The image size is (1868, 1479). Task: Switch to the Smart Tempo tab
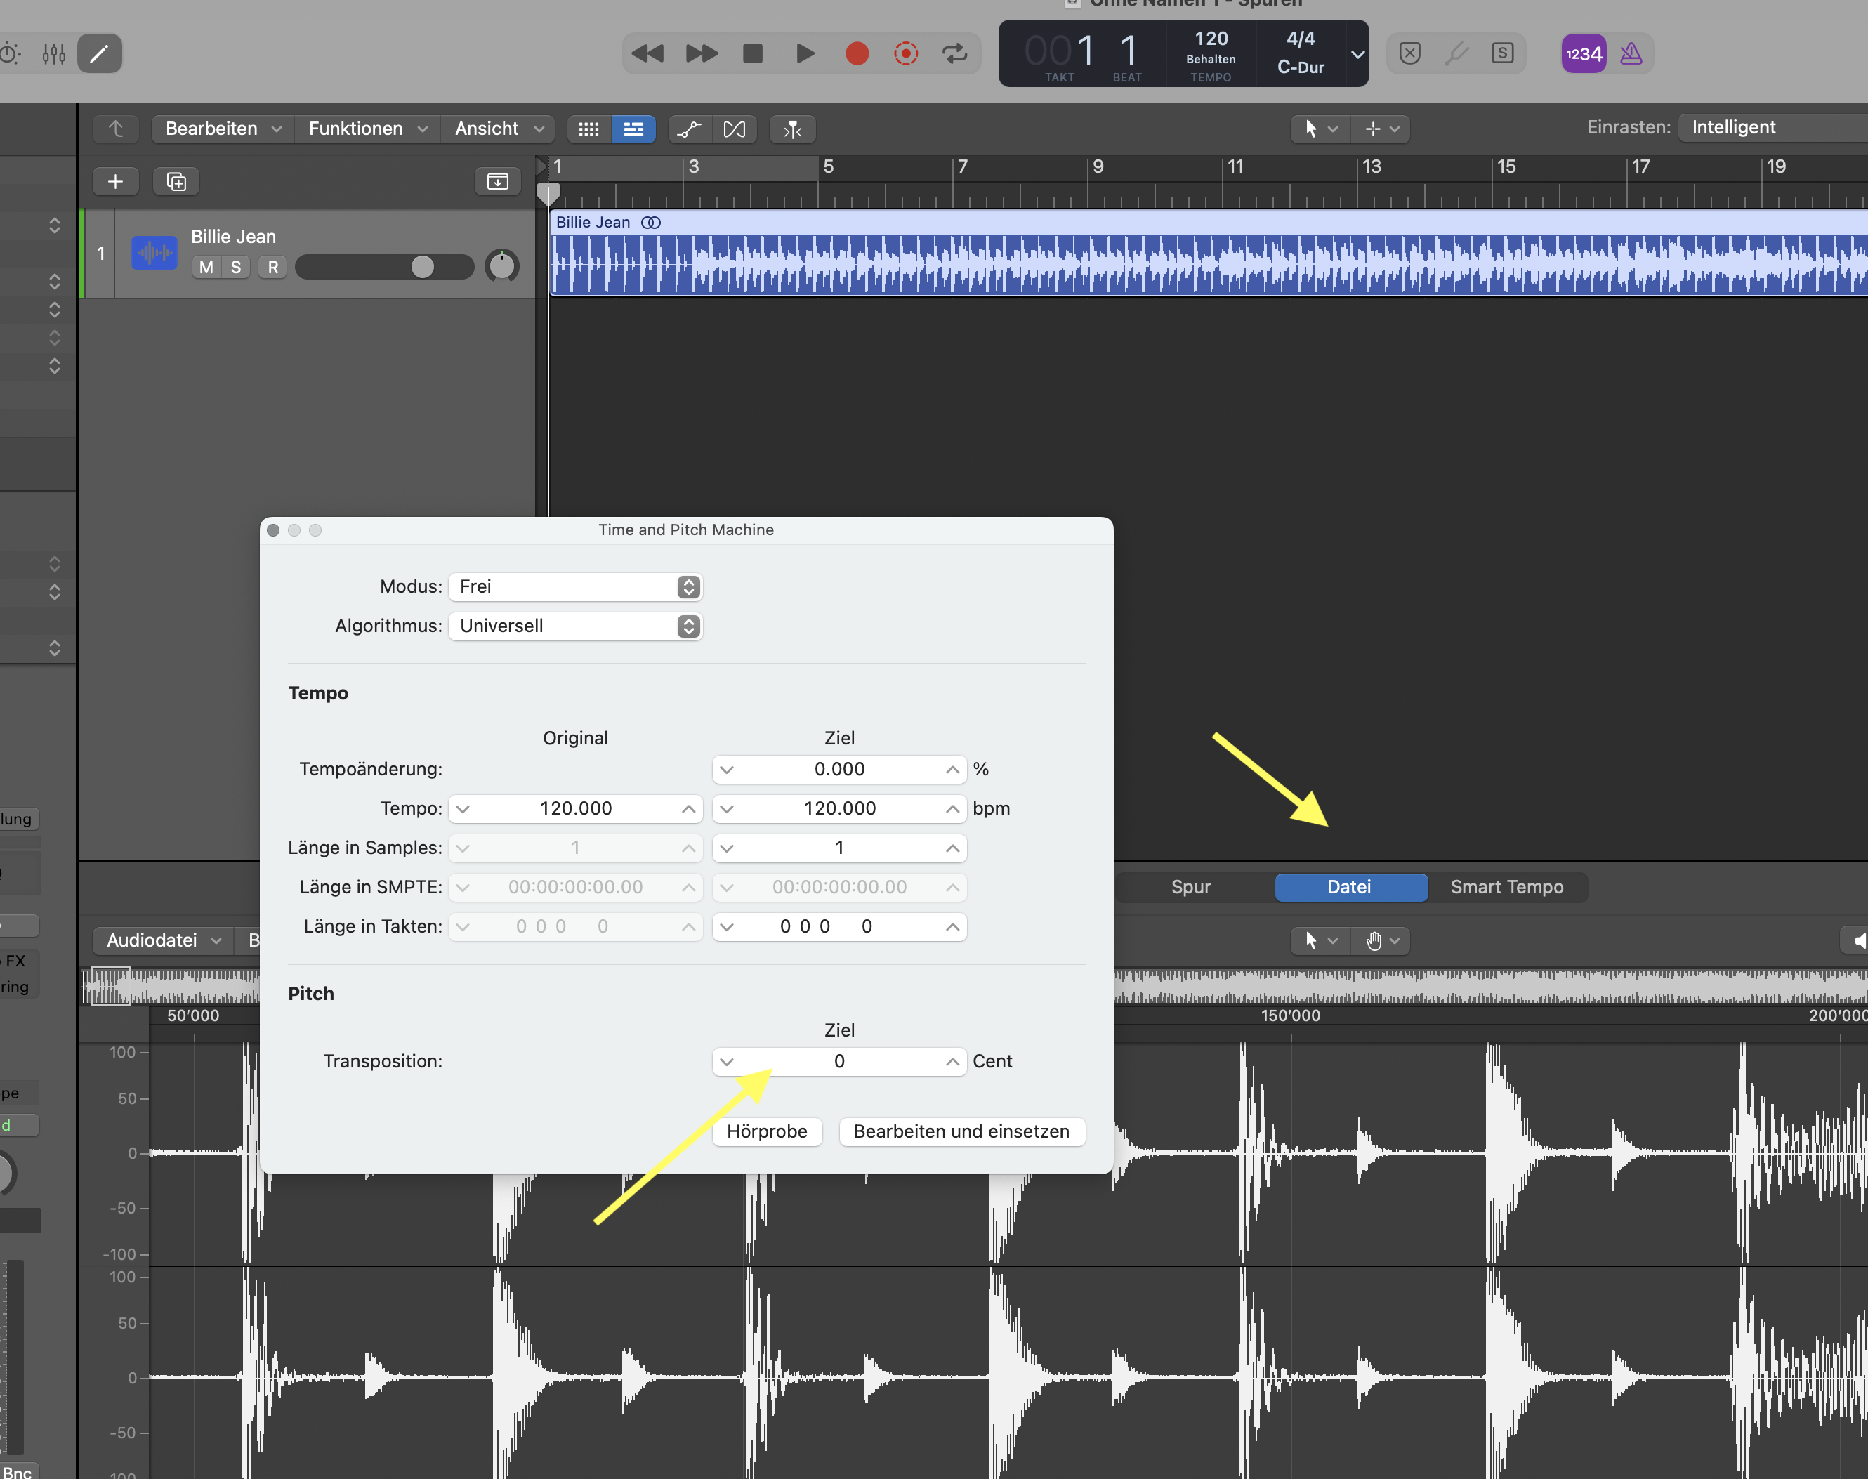click(1507, 888)
